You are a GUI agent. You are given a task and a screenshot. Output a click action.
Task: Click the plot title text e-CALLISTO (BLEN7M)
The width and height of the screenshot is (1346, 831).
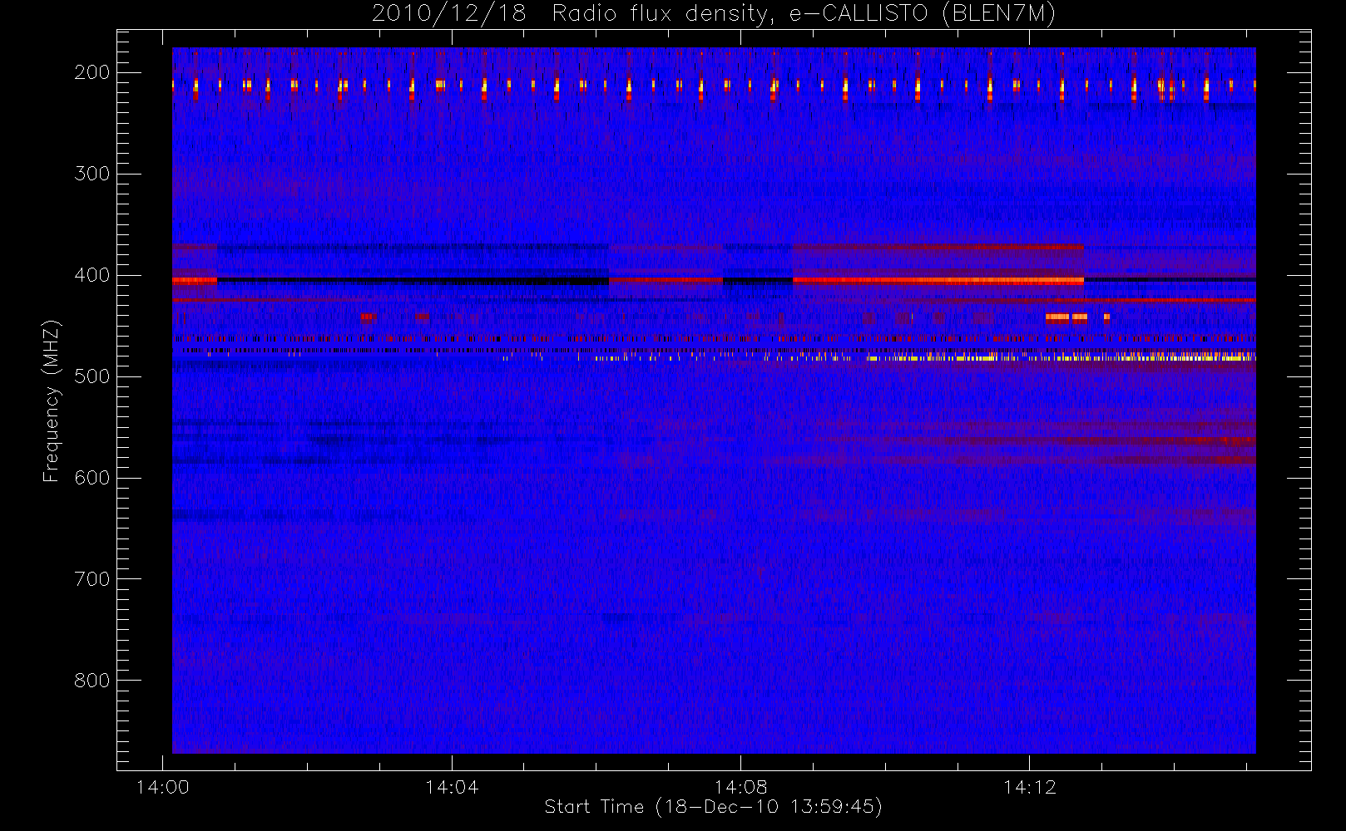(923, 14)
